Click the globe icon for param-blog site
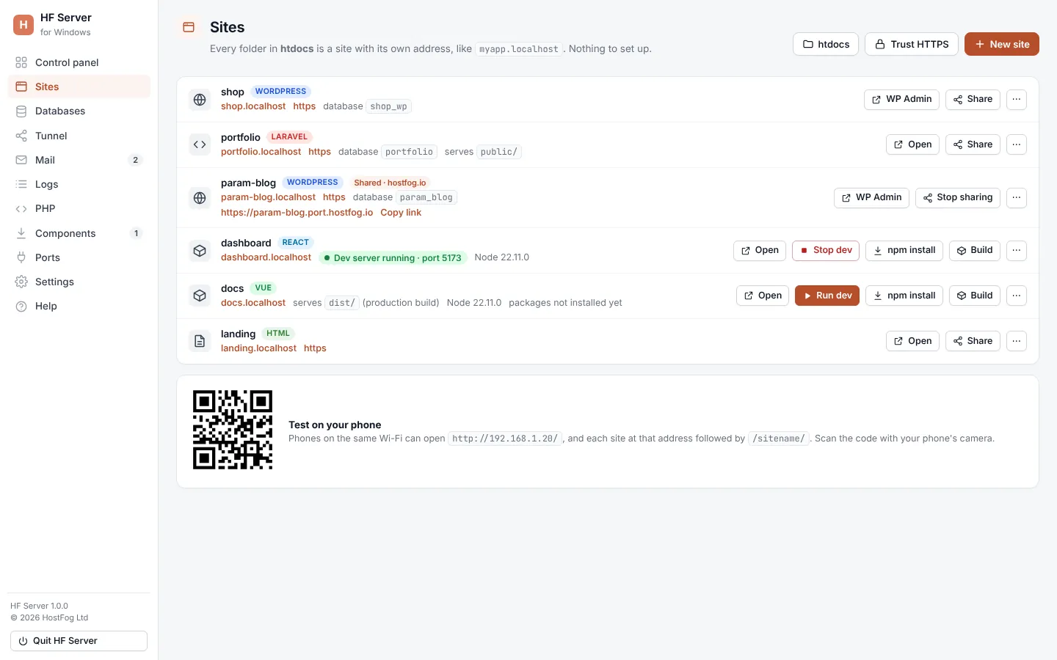The image size is (1057, 660). (200, 197)
